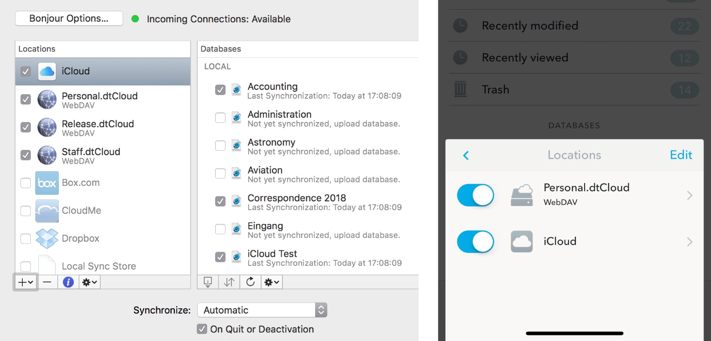Open the Synchronize Automatic dropdown

(262, 310)
